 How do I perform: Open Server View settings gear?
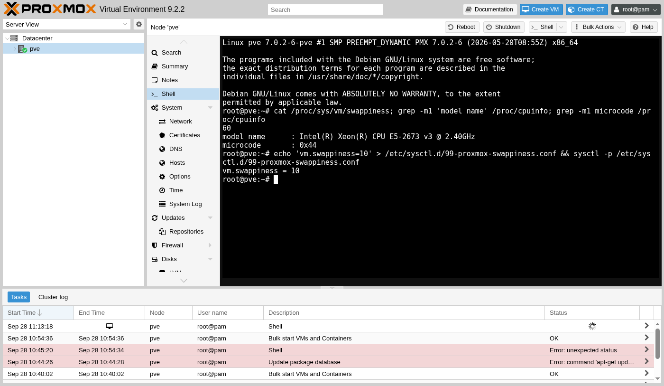click(x=139, y=24)
